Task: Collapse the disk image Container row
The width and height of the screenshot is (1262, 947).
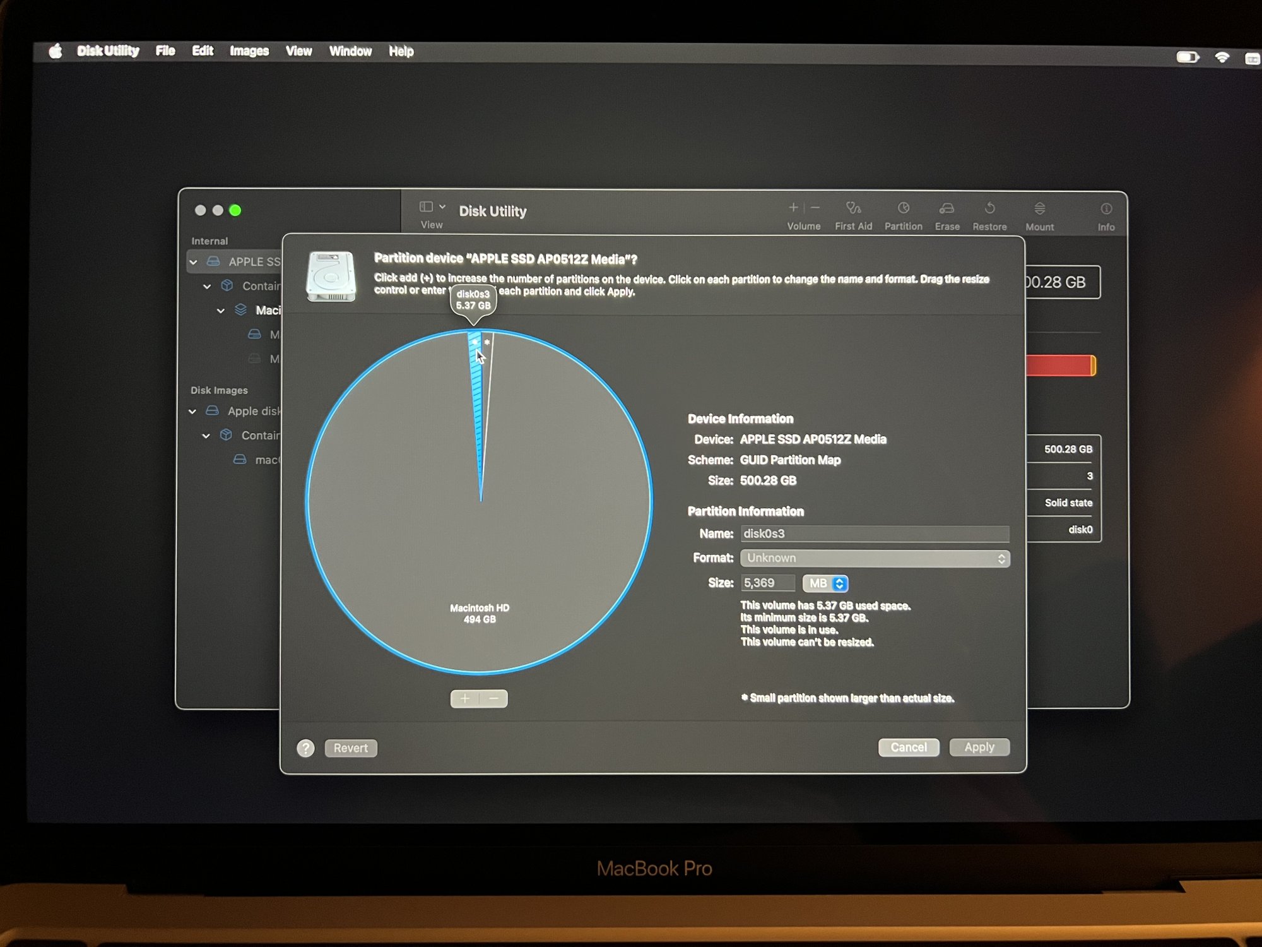Action: click(206, 436)
